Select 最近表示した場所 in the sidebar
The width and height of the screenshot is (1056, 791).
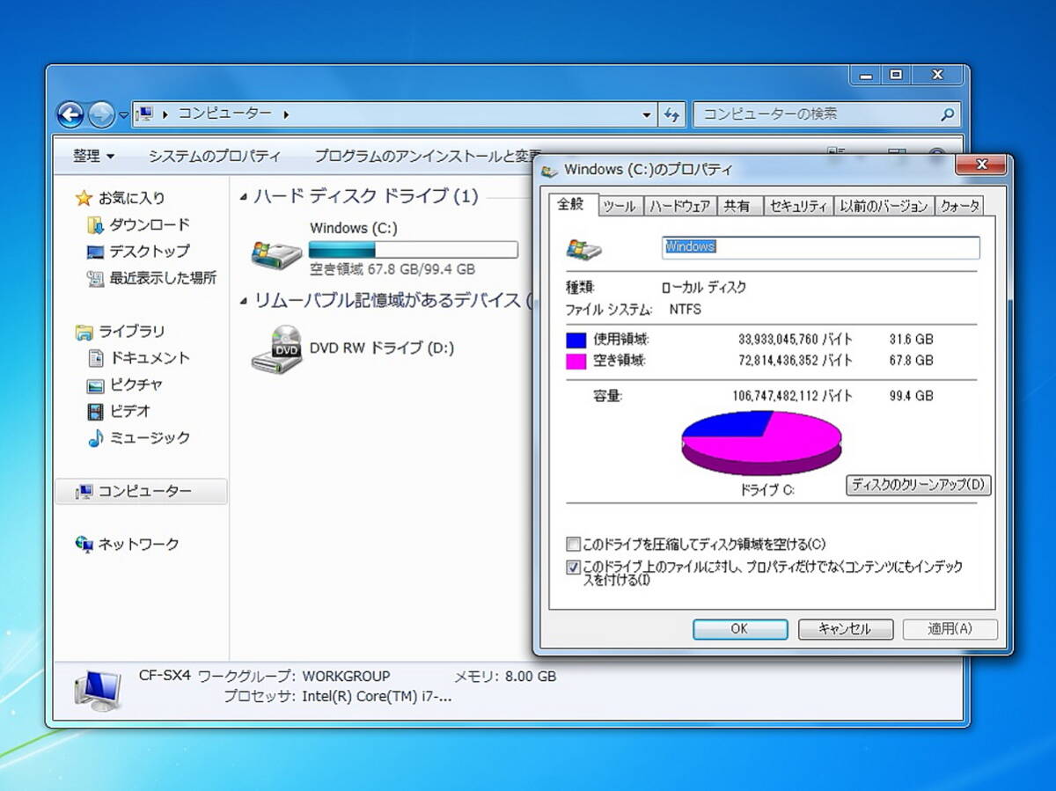pyautogui.click(x=151, y=277)
